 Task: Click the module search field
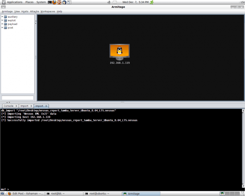click(x=17, y=98)
